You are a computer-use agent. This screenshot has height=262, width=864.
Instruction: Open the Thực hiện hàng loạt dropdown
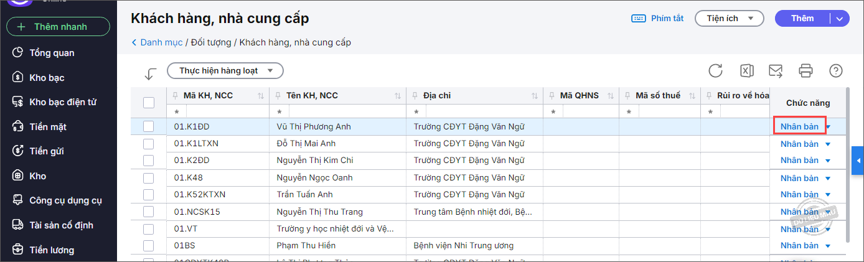pyautogui.click(x=225, y=71)
